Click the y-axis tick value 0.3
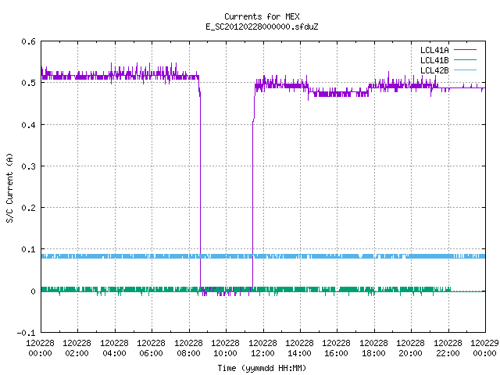This screenshot has width=500, height=375. click(x=28, y=166)
